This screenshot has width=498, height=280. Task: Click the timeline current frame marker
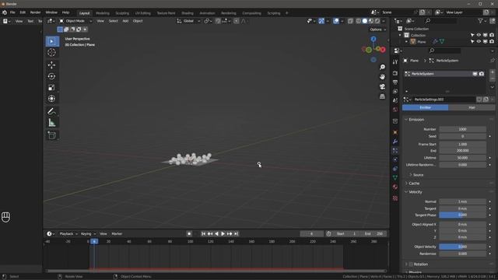pyautogui.click(x=94, y=242)
